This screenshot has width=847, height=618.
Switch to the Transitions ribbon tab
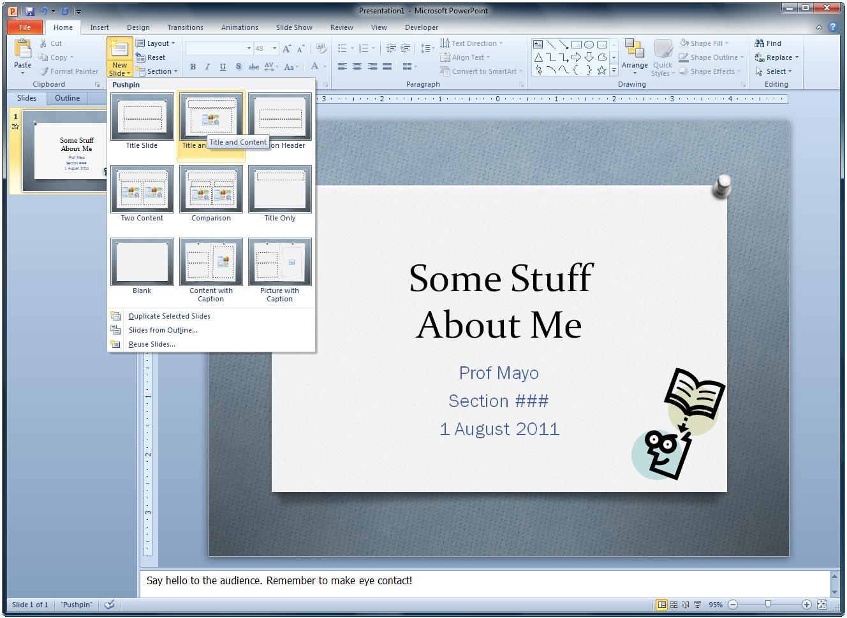pos(185,27)
